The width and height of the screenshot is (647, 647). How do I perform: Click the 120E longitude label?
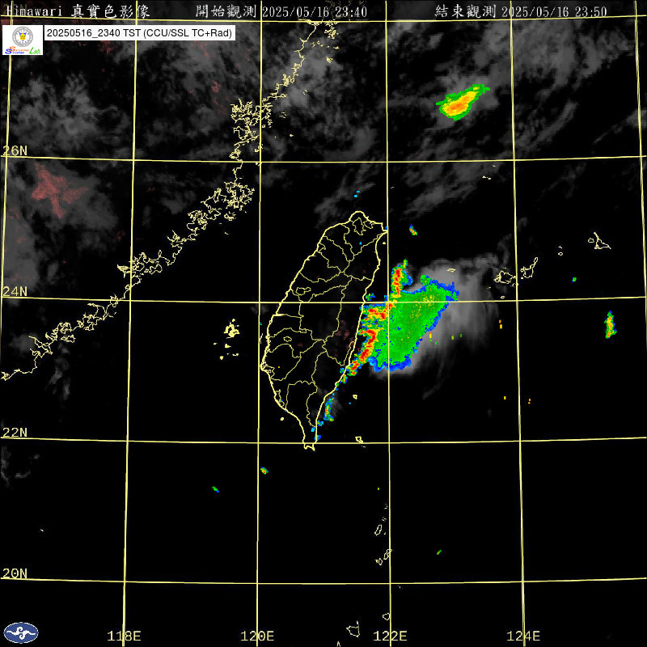(257, 636)
